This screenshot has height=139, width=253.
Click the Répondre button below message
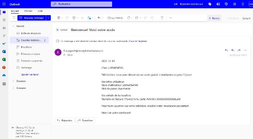click(x=64, y=120)
